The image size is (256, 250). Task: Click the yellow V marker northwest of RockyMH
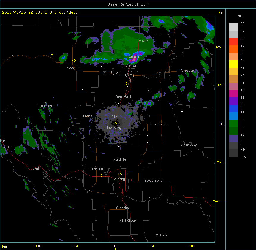click(x=52, y=55)
